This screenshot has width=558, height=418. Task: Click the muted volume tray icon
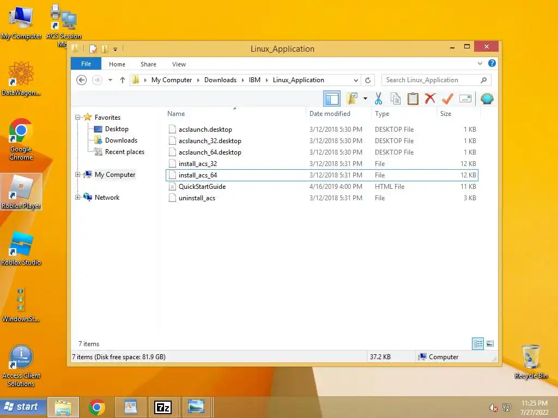493,408
